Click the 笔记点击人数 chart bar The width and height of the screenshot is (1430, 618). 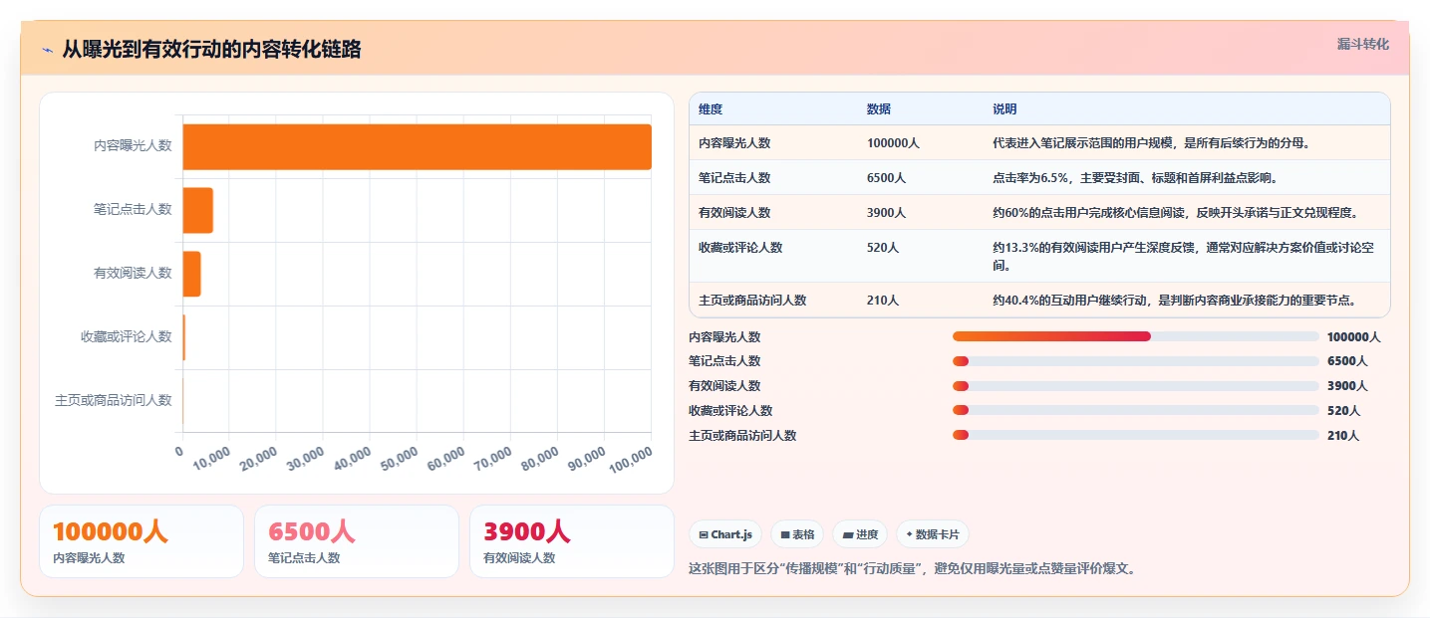click(x=197, y=210)
